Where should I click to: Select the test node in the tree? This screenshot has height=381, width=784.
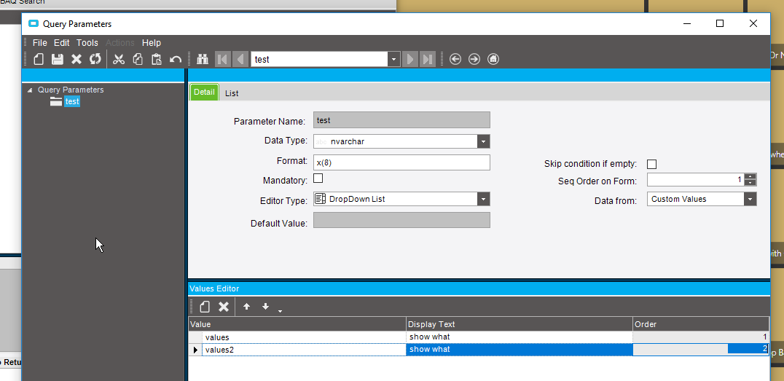coord(72,101)
